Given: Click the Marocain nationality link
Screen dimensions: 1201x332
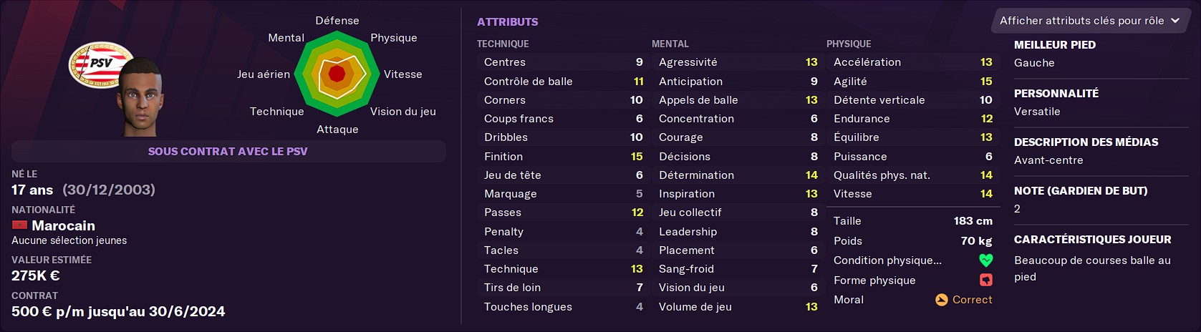Looking at the screenshot, I should 63,225.
